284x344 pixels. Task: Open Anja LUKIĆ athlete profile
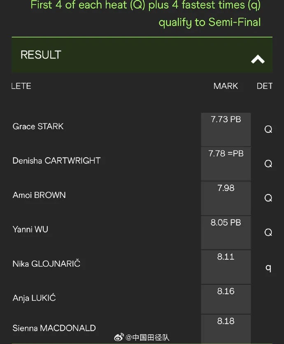[x=34, y=298]
